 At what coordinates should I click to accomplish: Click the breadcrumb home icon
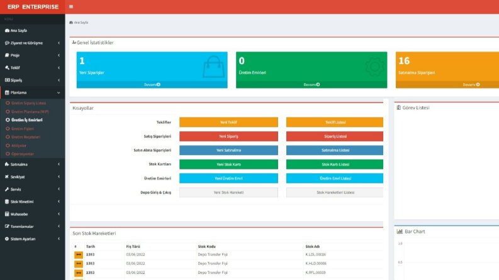pyautogui.click(x=71, y=23)
